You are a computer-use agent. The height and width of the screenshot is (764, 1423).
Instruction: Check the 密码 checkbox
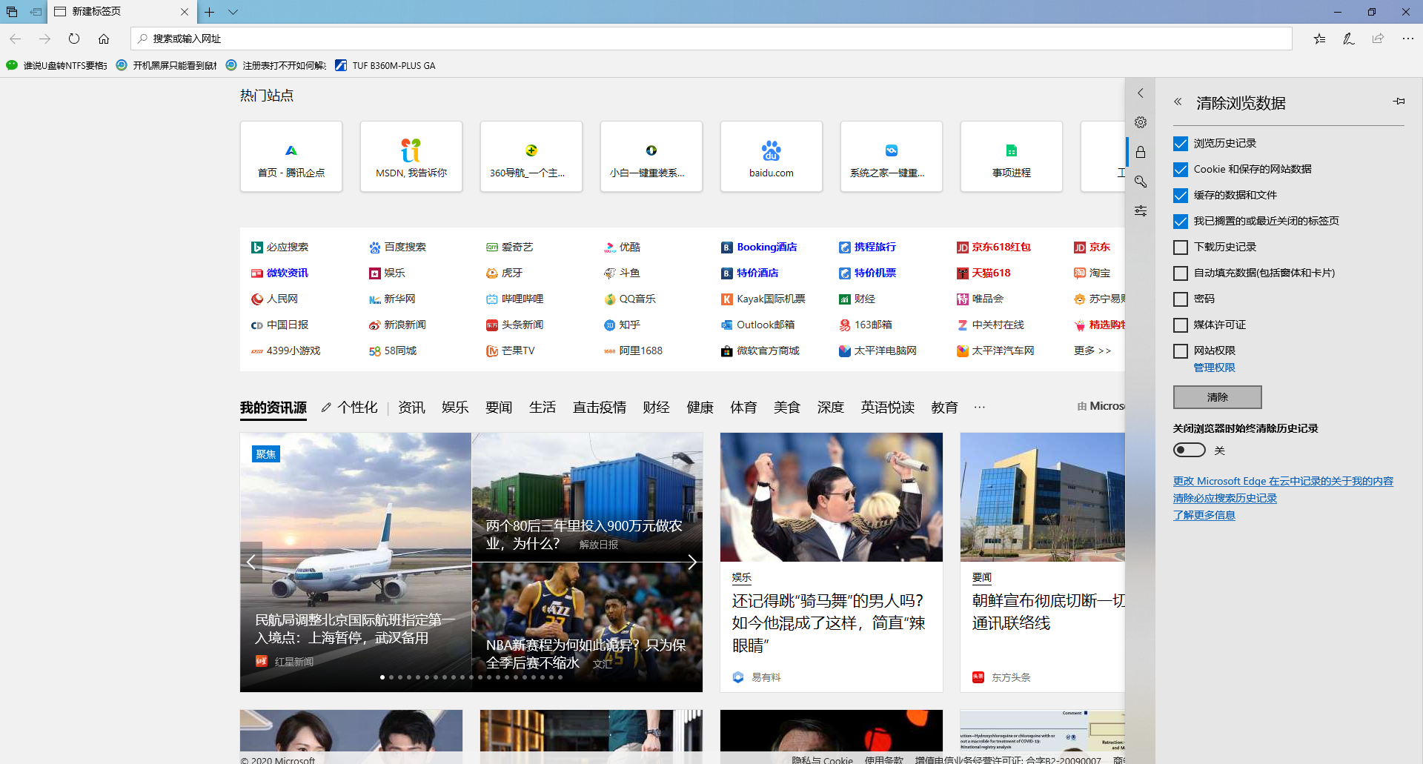point(1181,299)
